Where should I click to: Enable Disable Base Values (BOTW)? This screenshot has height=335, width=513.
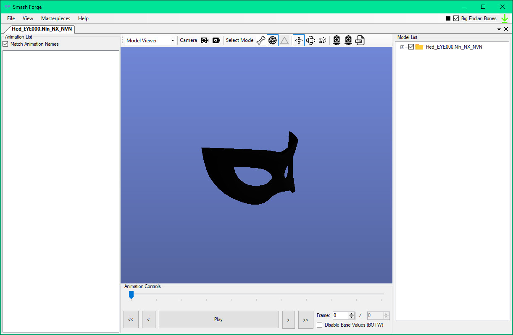point(320,325)
